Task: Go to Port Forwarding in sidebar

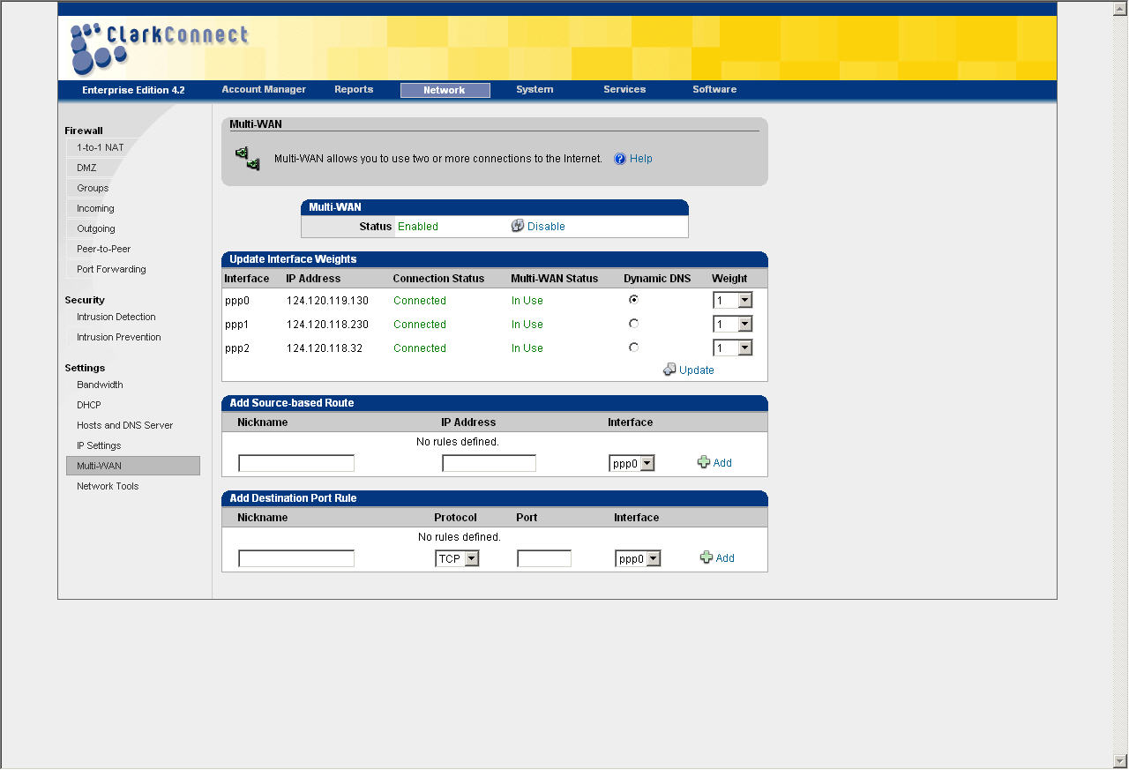Action: pos(111,269)
